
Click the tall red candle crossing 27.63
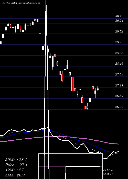point(72,84)
